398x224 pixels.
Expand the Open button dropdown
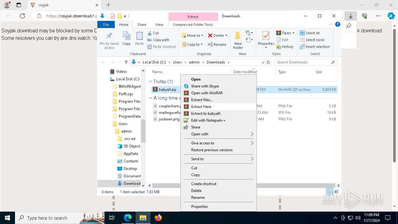[x=293, y=33]
